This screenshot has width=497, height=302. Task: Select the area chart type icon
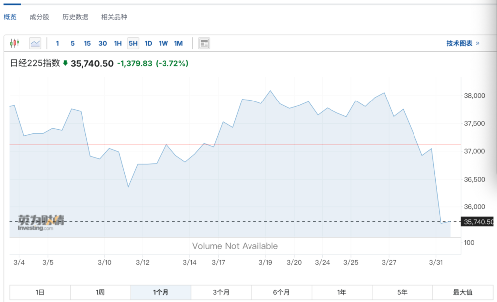pyautogui.click(x=35, y=43)
